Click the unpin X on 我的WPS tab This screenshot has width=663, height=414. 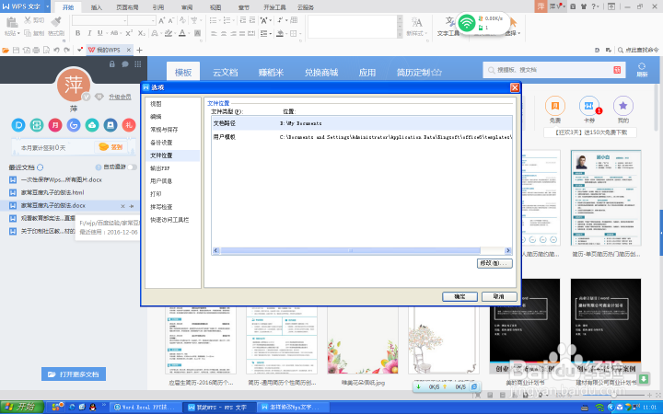(129, 50)
